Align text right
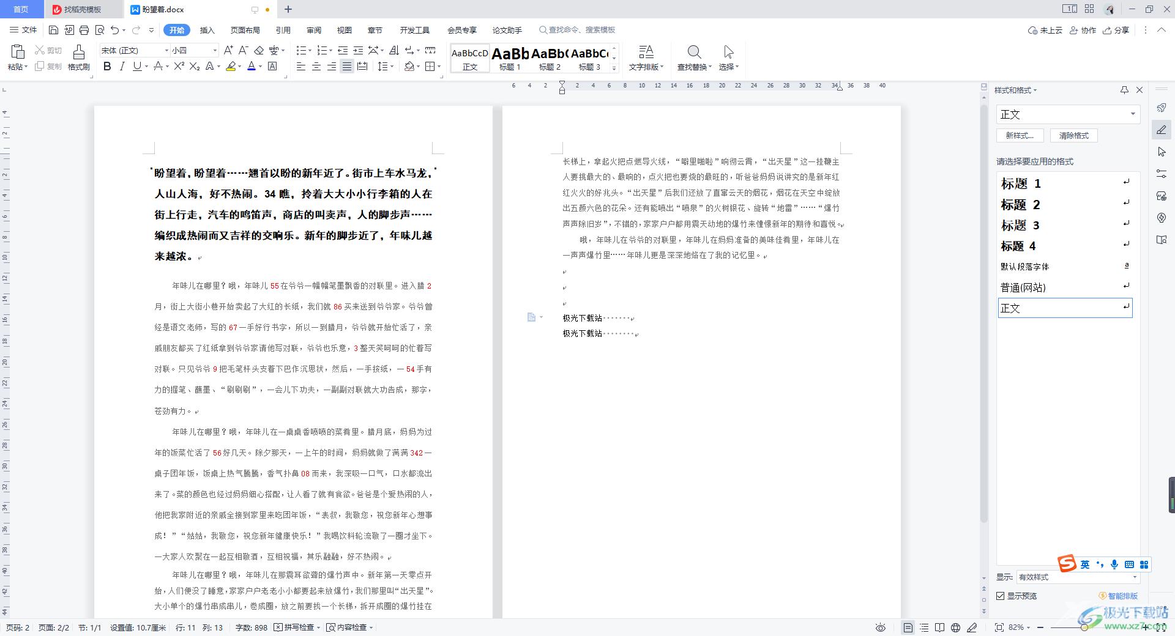Viewport: 1175px width, 636px height. pos(332,66)
